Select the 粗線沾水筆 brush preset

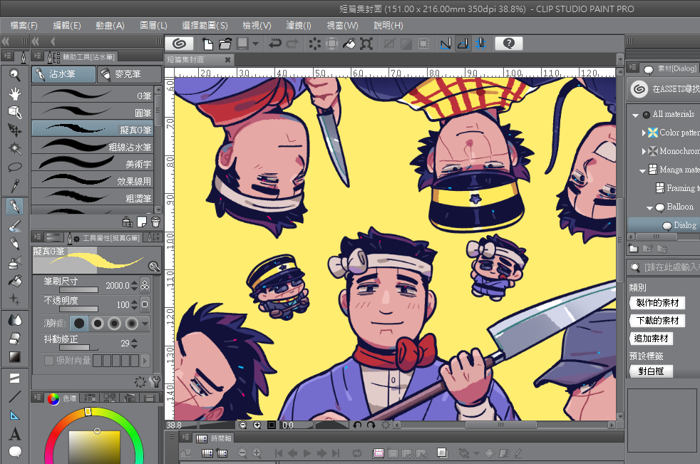pyautogui.click(x=93, y=147)
